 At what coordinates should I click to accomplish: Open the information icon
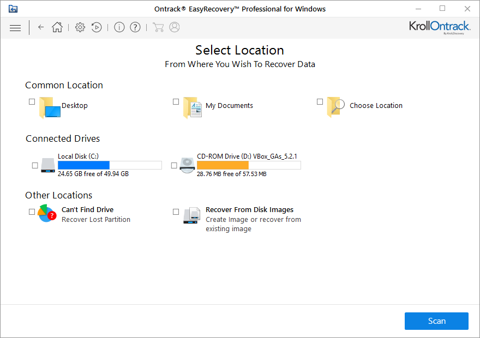(x=119, y=27)
